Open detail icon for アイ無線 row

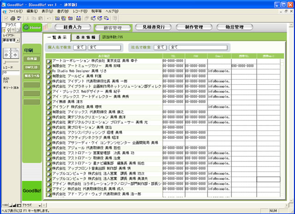click(49, 102)
